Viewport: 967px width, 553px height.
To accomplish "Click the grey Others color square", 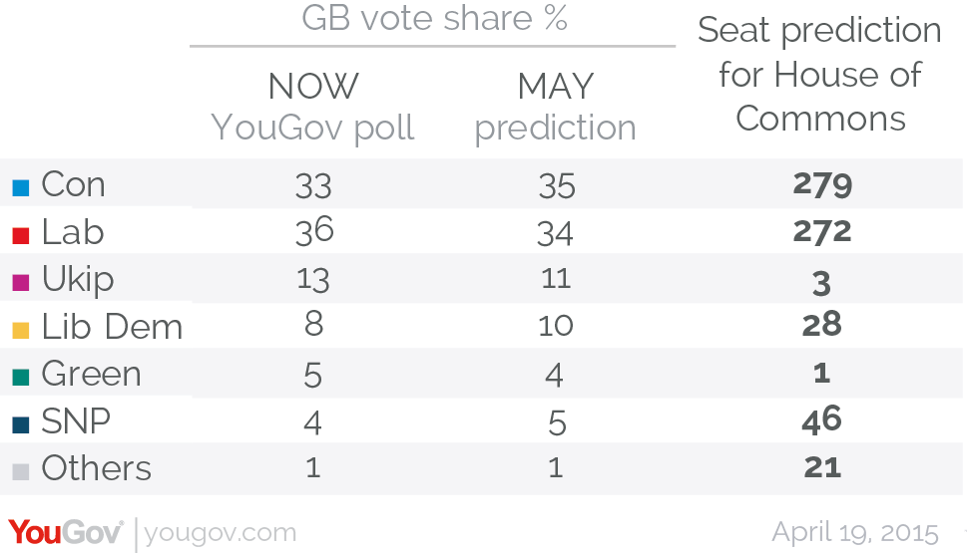I will [x=21, y=471].
